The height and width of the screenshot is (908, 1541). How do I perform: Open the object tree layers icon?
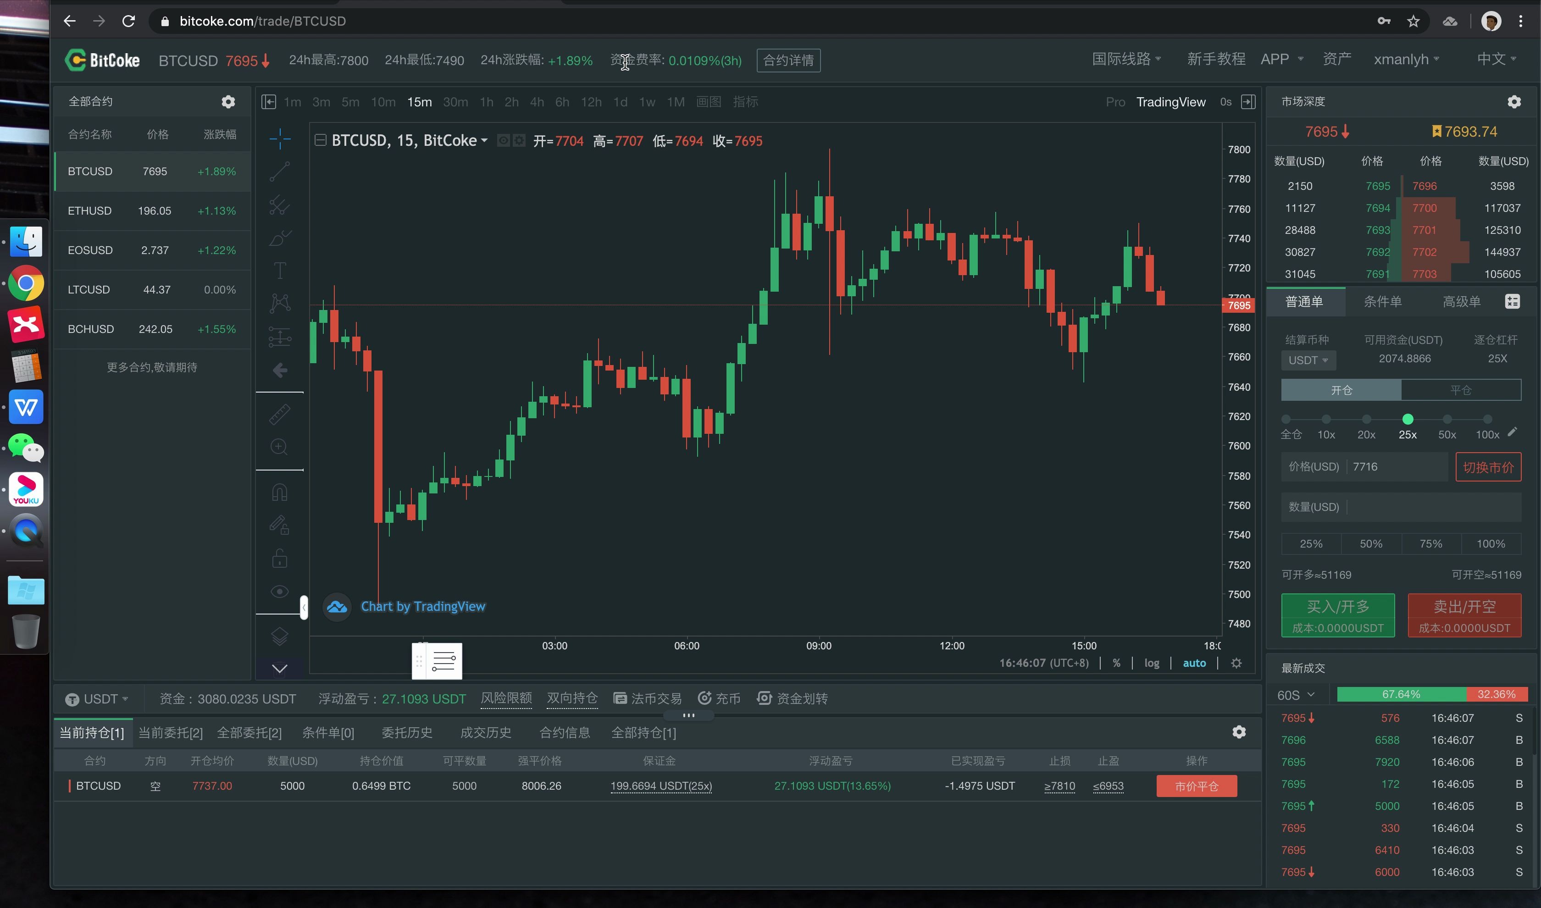point(280,637)
